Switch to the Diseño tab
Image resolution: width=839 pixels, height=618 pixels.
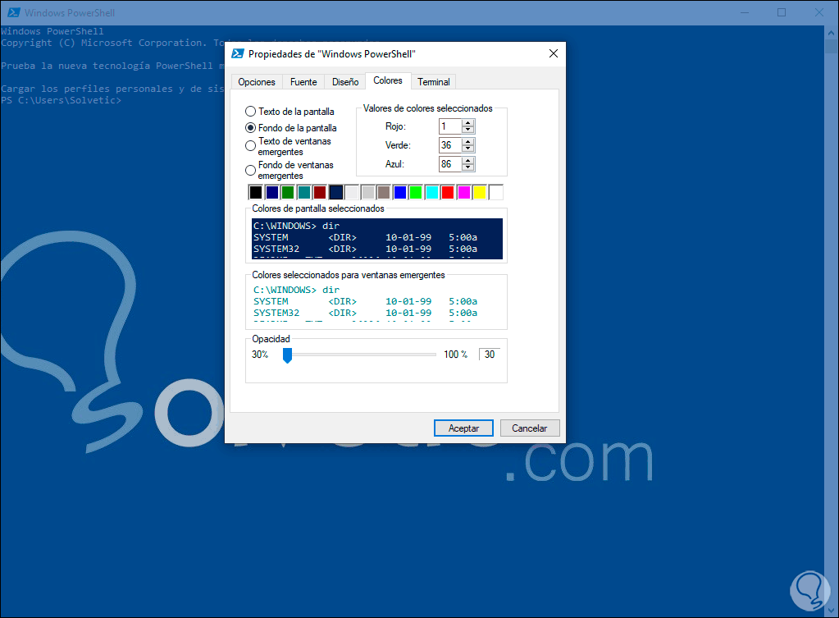tap(345, 82)
